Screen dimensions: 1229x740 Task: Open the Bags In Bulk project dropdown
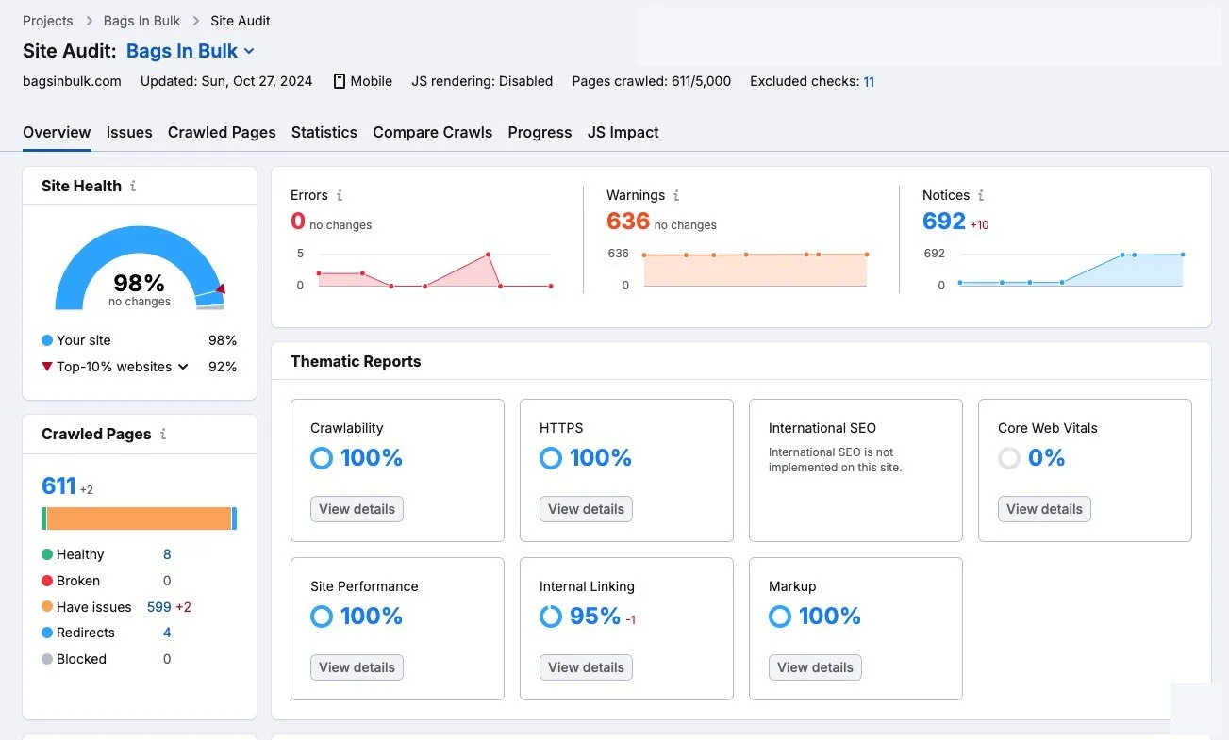191,51
